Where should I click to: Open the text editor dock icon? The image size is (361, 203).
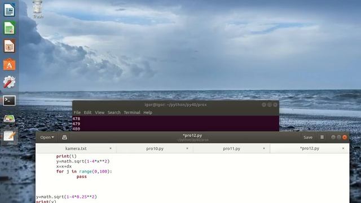[x=9, y=136]
